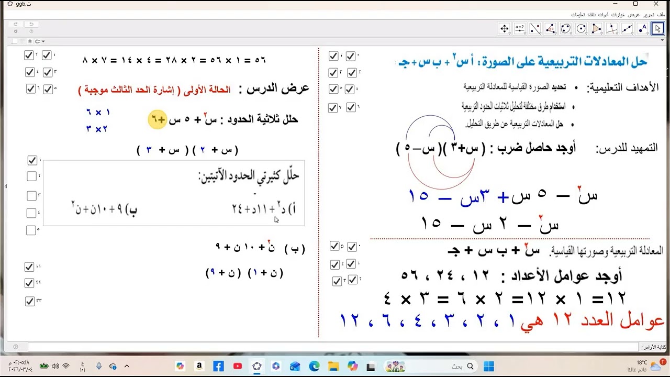Viewport: 670px width, 377px height.
Task: Uncheck the checkbox labeled ١١
Action: click(x=29, y=267)
